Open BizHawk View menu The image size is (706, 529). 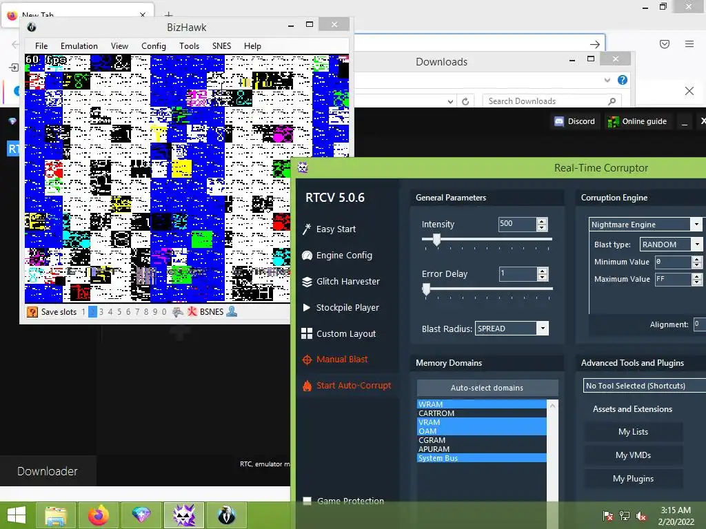[x=119, y=46]
